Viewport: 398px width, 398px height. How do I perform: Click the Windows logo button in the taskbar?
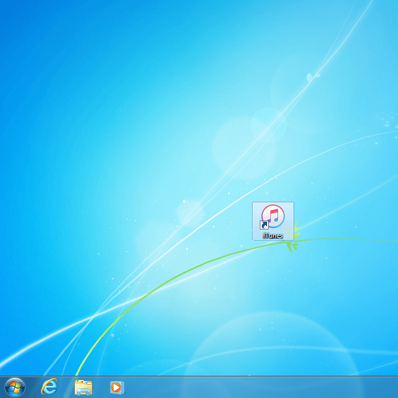15,387
